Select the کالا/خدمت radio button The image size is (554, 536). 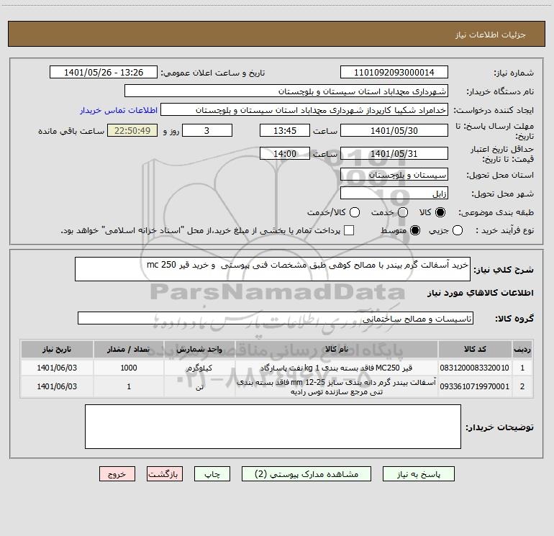(355, 212)
